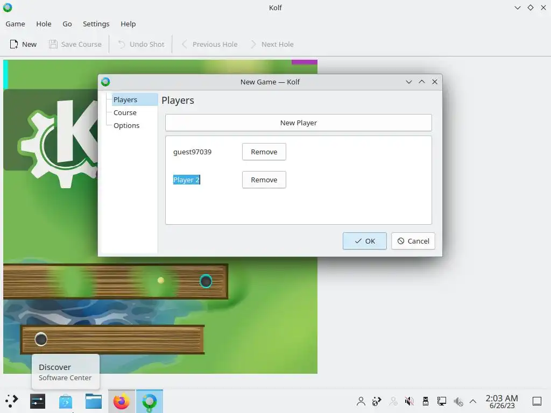Confirm the new game with OK
This screenshot has height=413, width=551.
[364, 241]
